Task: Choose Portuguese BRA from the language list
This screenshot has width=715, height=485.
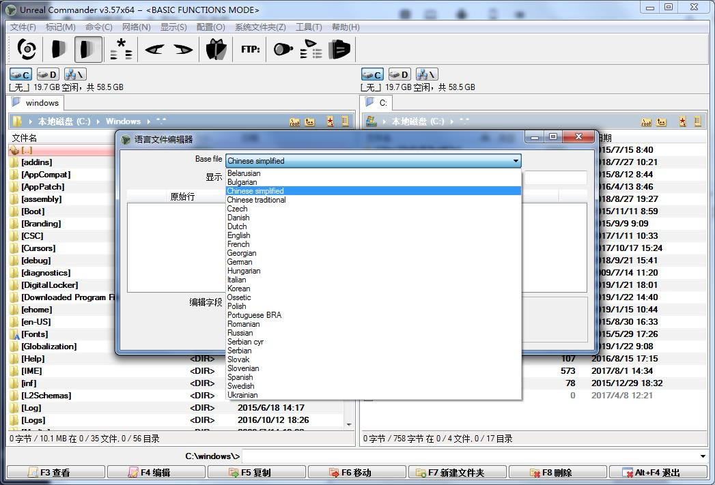Action: coord(374,315)
